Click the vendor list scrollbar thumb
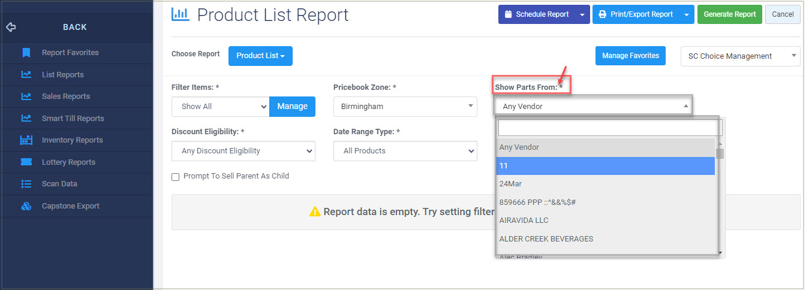 pos(720,153)
